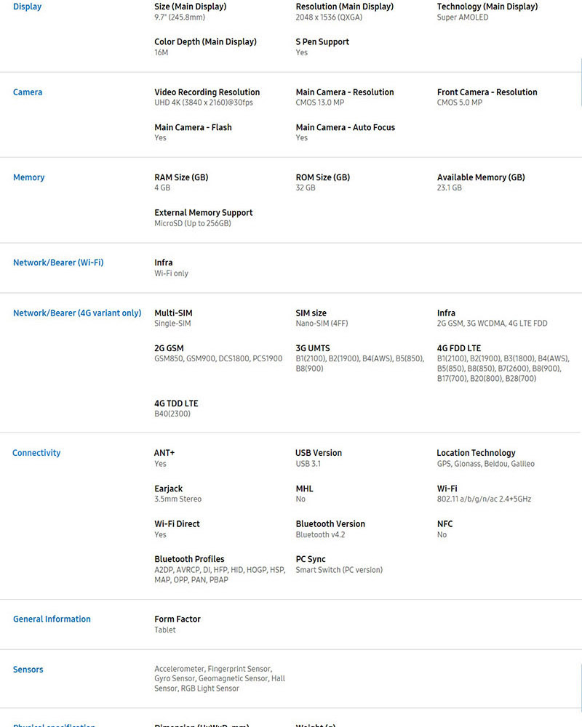Select the "Main Camera - Auto Focus" label
The width and height of the screenshot is (582, 727).
click(x=346, y=127)
